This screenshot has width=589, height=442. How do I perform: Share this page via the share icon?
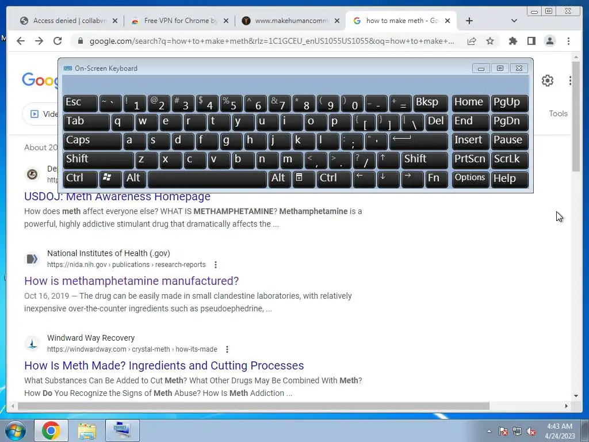tap(472, 41)
